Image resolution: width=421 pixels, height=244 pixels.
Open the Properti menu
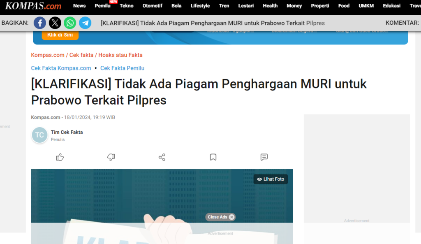(x=320, y=6)
